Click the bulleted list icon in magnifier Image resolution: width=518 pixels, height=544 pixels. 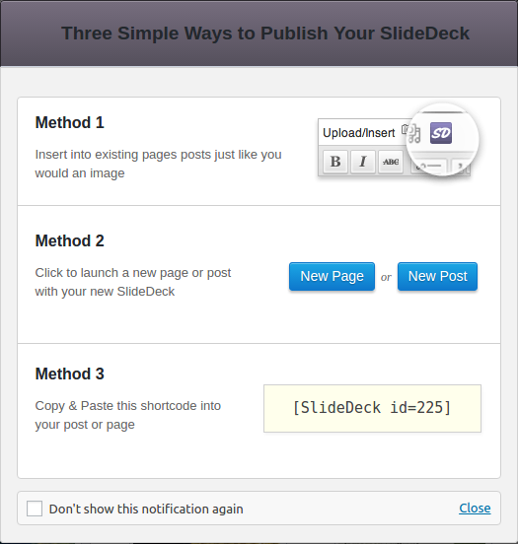point(429,167)
